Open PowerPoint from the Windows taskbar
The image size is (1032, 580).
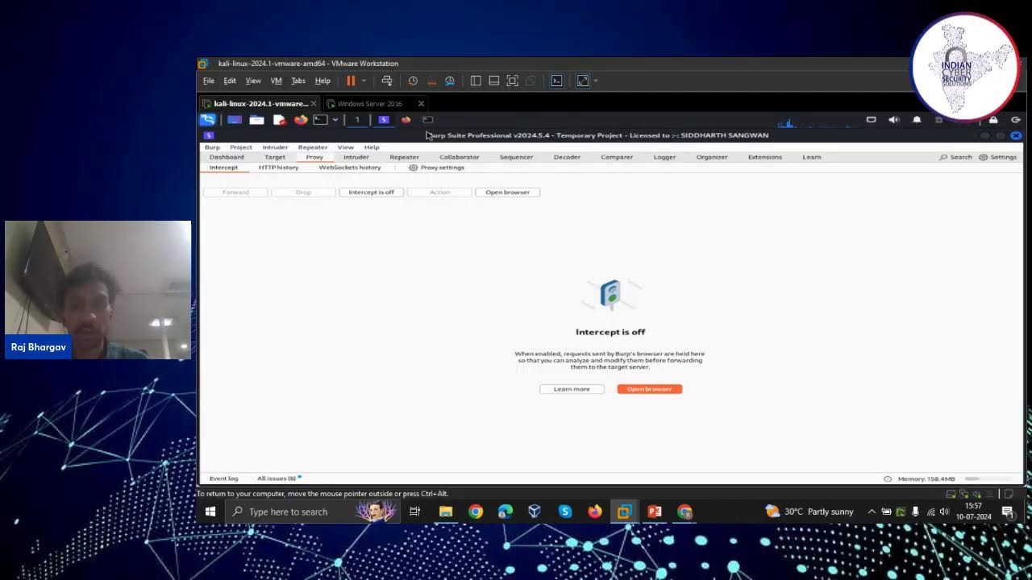click(x=655, y=512)
